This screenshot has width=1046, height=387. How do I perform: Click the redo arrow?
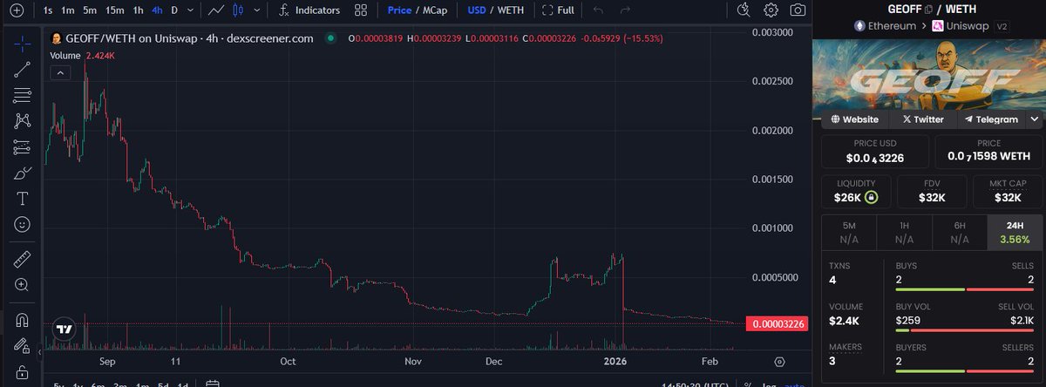coord(624,10)
